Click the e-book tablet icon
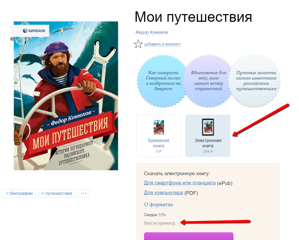The width and height of the screenshot is (299, 240). pos(208,127)
